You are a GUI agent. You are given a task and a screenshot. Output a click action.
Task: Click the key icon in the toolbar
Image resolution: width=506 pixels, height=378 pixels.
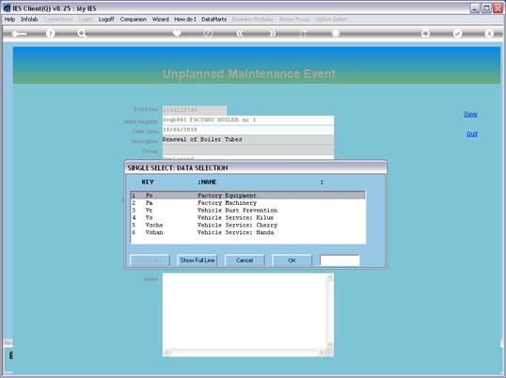point(19,34)
